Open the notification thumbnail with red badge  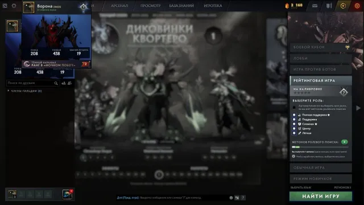point(67,194)
